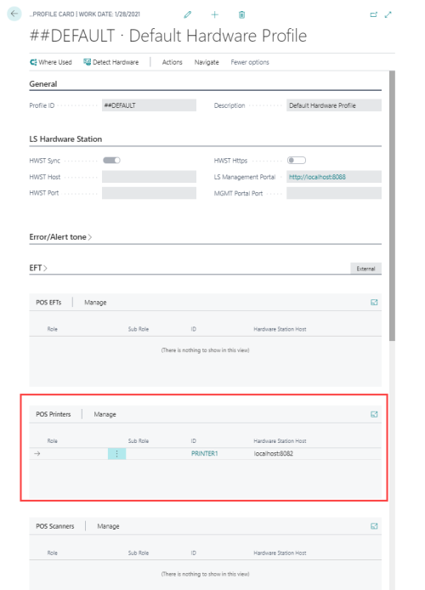Open the Navigate menu
425x590 pixels.
click(207, 62)
